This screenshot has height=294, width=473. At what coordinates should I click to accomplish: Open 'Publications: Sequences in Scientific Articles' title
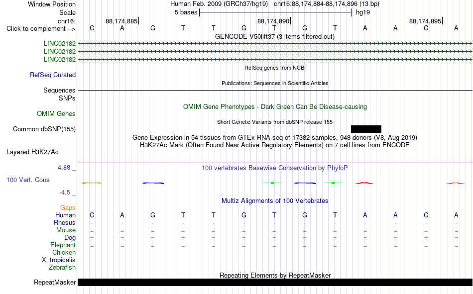pos(275,83)
